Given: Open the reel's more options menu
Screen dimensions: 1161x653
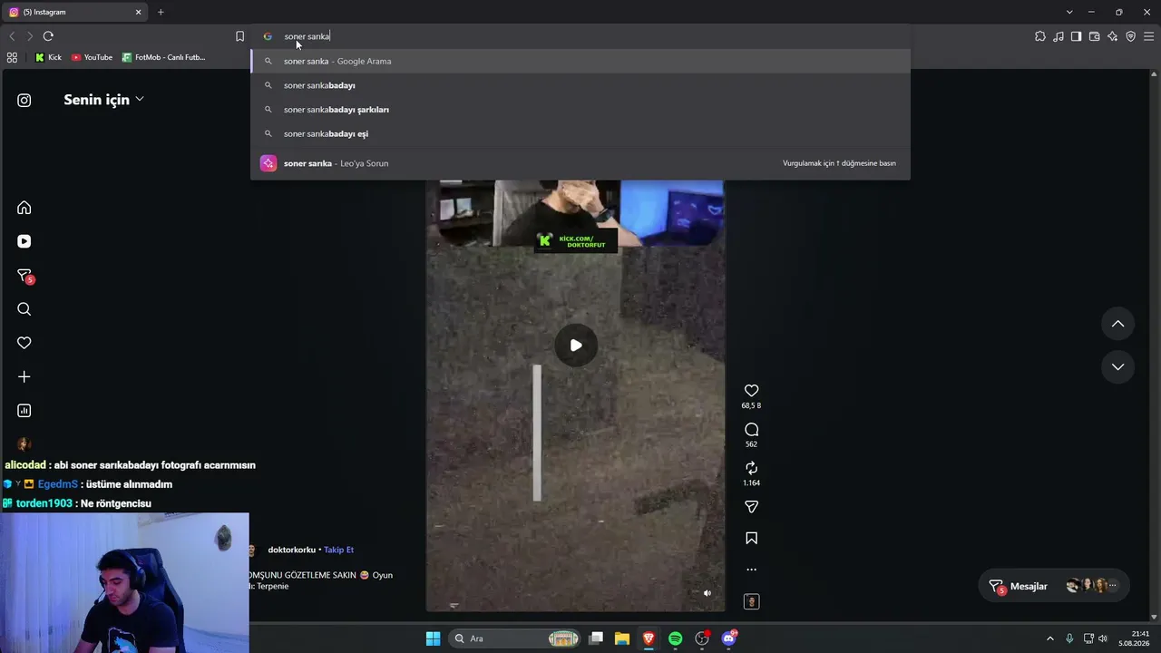Looking at the screenshot, I should pyautogui.click(x=751, y=570).
